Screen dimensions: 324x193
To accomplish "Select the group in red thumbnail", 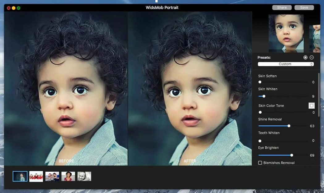I will tap(36, 176).
